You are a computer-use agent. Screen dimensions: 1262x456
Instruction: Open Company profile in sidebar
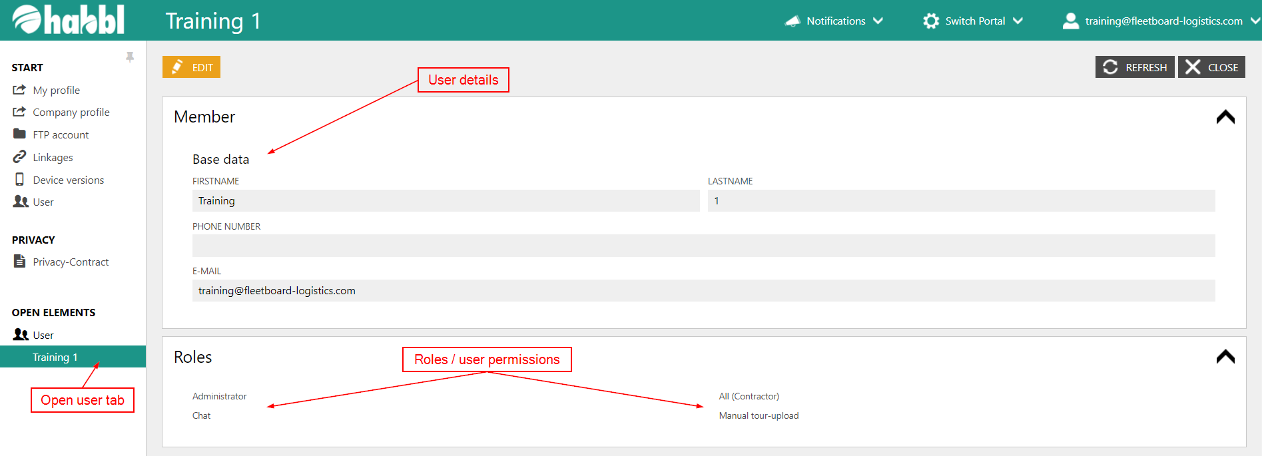(71, 112)
